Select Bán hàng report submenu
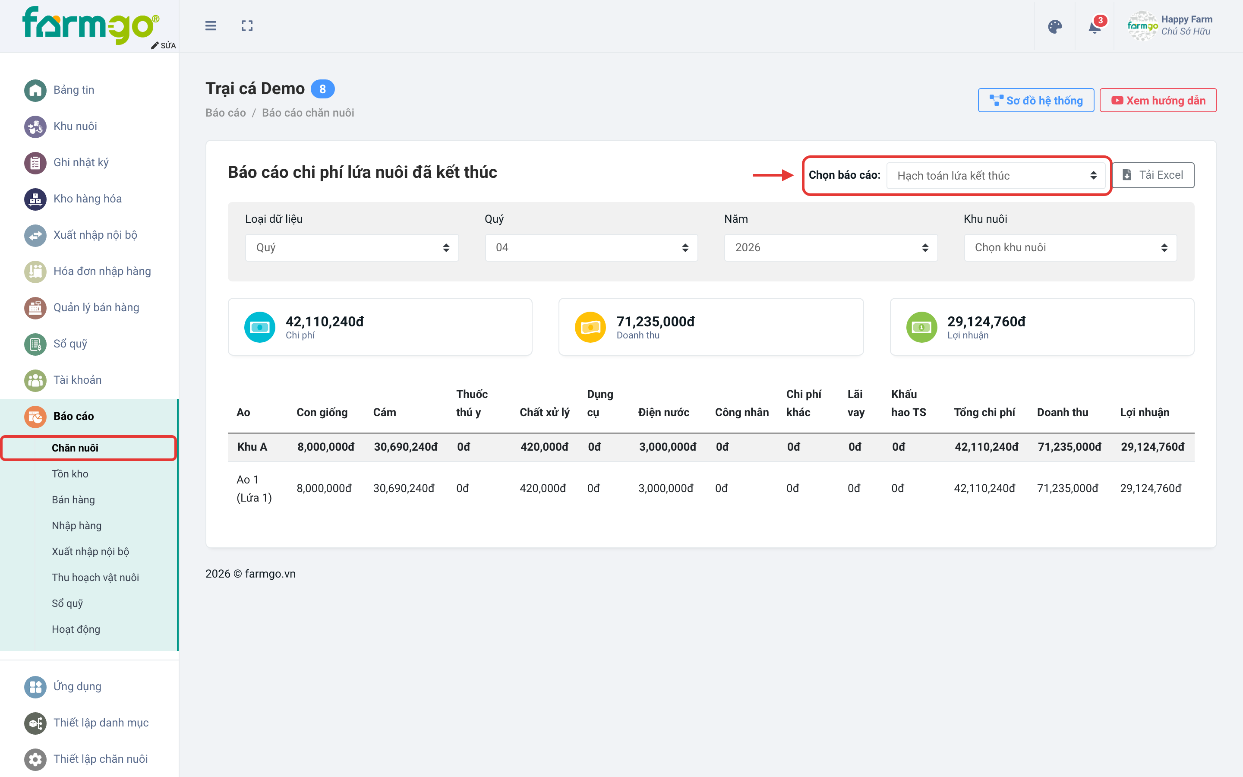The height and width of the screenshot is (777, 1243). point(73,499)
